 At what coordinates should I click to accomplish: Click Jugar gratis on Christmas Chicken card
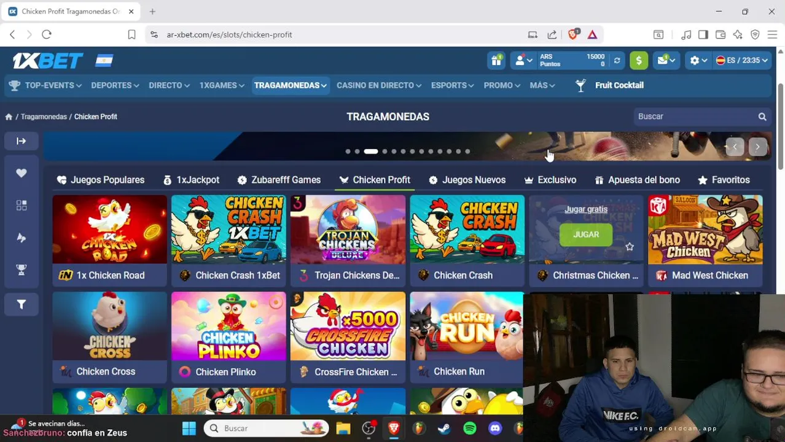(586, 209)
